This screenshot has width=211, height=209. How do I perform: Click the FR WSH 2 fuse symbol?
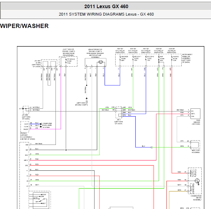[x=66, y=61]
